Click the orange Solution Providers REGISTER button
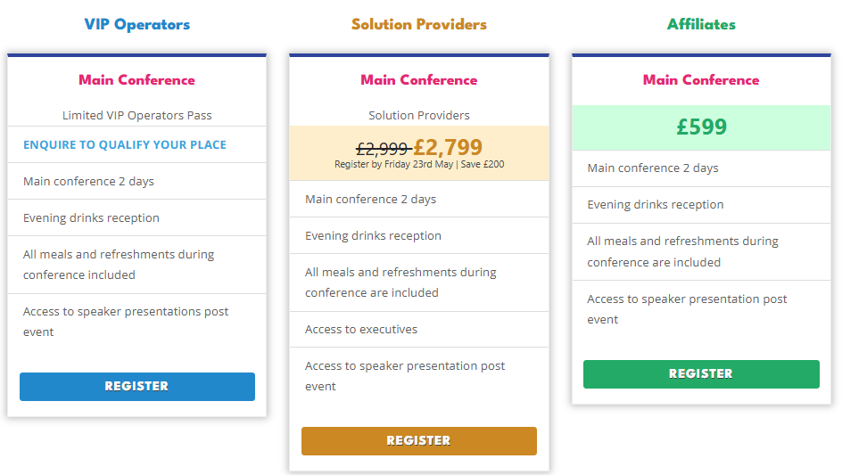 tap(419, 440)
